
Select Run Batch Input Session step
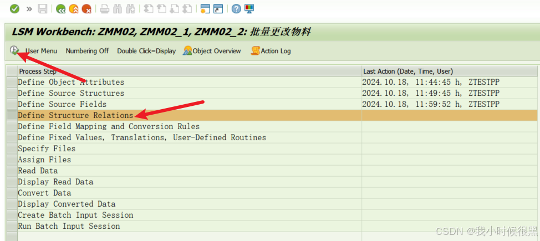pos(190,226)
